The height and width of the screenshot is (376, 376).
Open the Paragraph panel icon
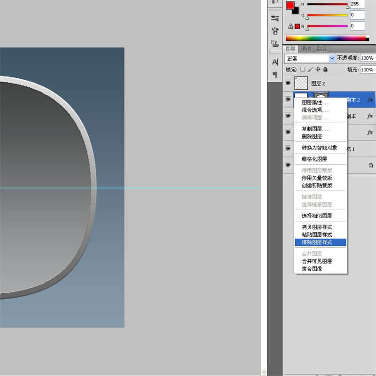pos(275,75)
